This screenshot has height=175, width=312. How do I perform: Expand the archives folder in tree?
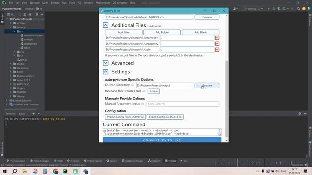[x=11, y=23]
